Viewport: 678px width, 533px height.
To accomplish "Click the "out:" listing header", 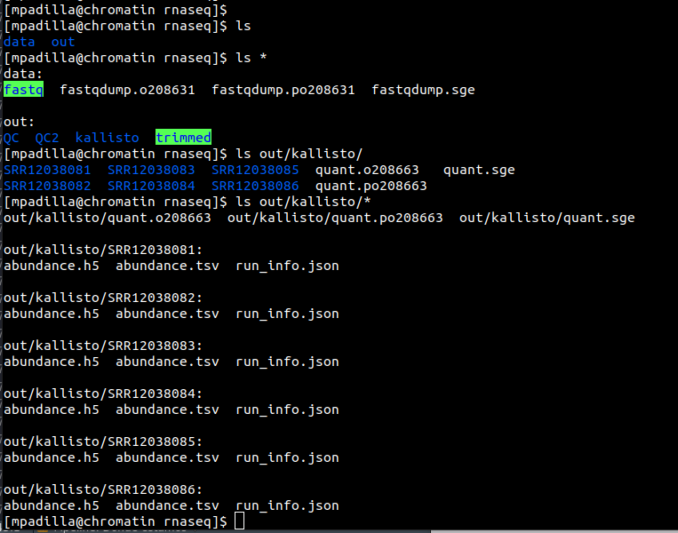I will [19, 122].
